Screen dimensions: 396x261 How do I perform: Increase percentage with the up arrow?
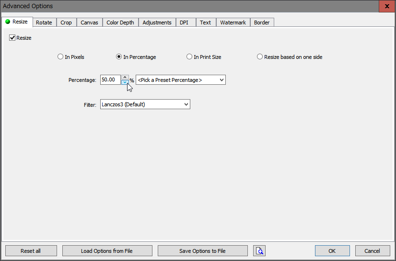coord(125,77)
